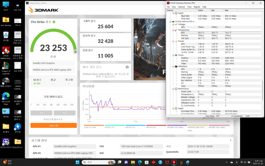
Task: Click the taskbar clock showing 오후 1:01
Action: (x=257, y=162)
